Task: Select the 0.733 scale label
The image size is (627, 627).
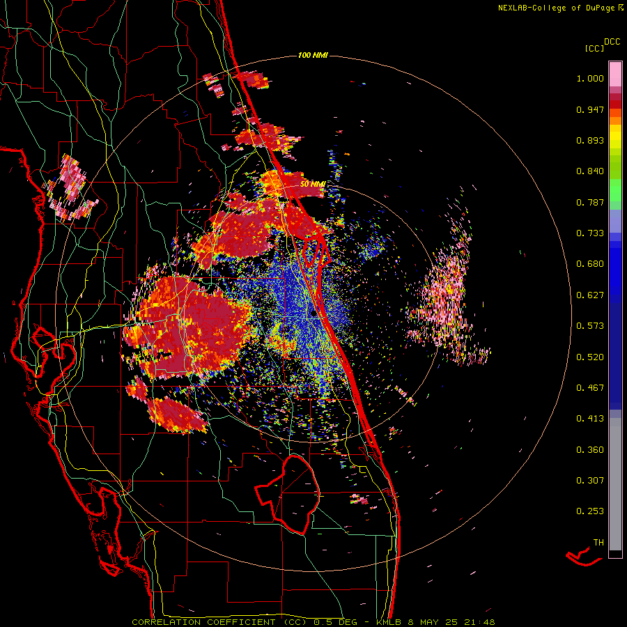Action: [590, 233]
